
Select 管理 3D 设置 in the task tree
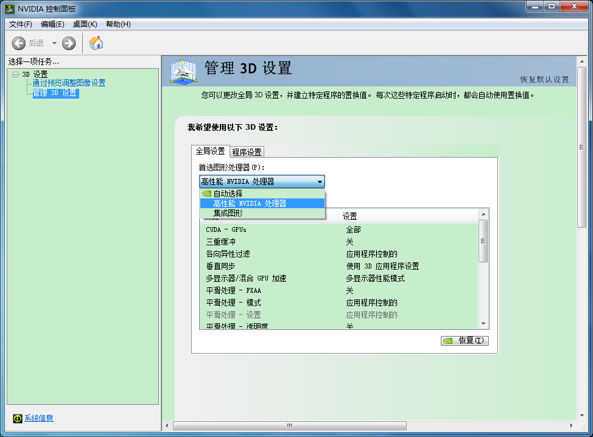[x=55, y=93]
